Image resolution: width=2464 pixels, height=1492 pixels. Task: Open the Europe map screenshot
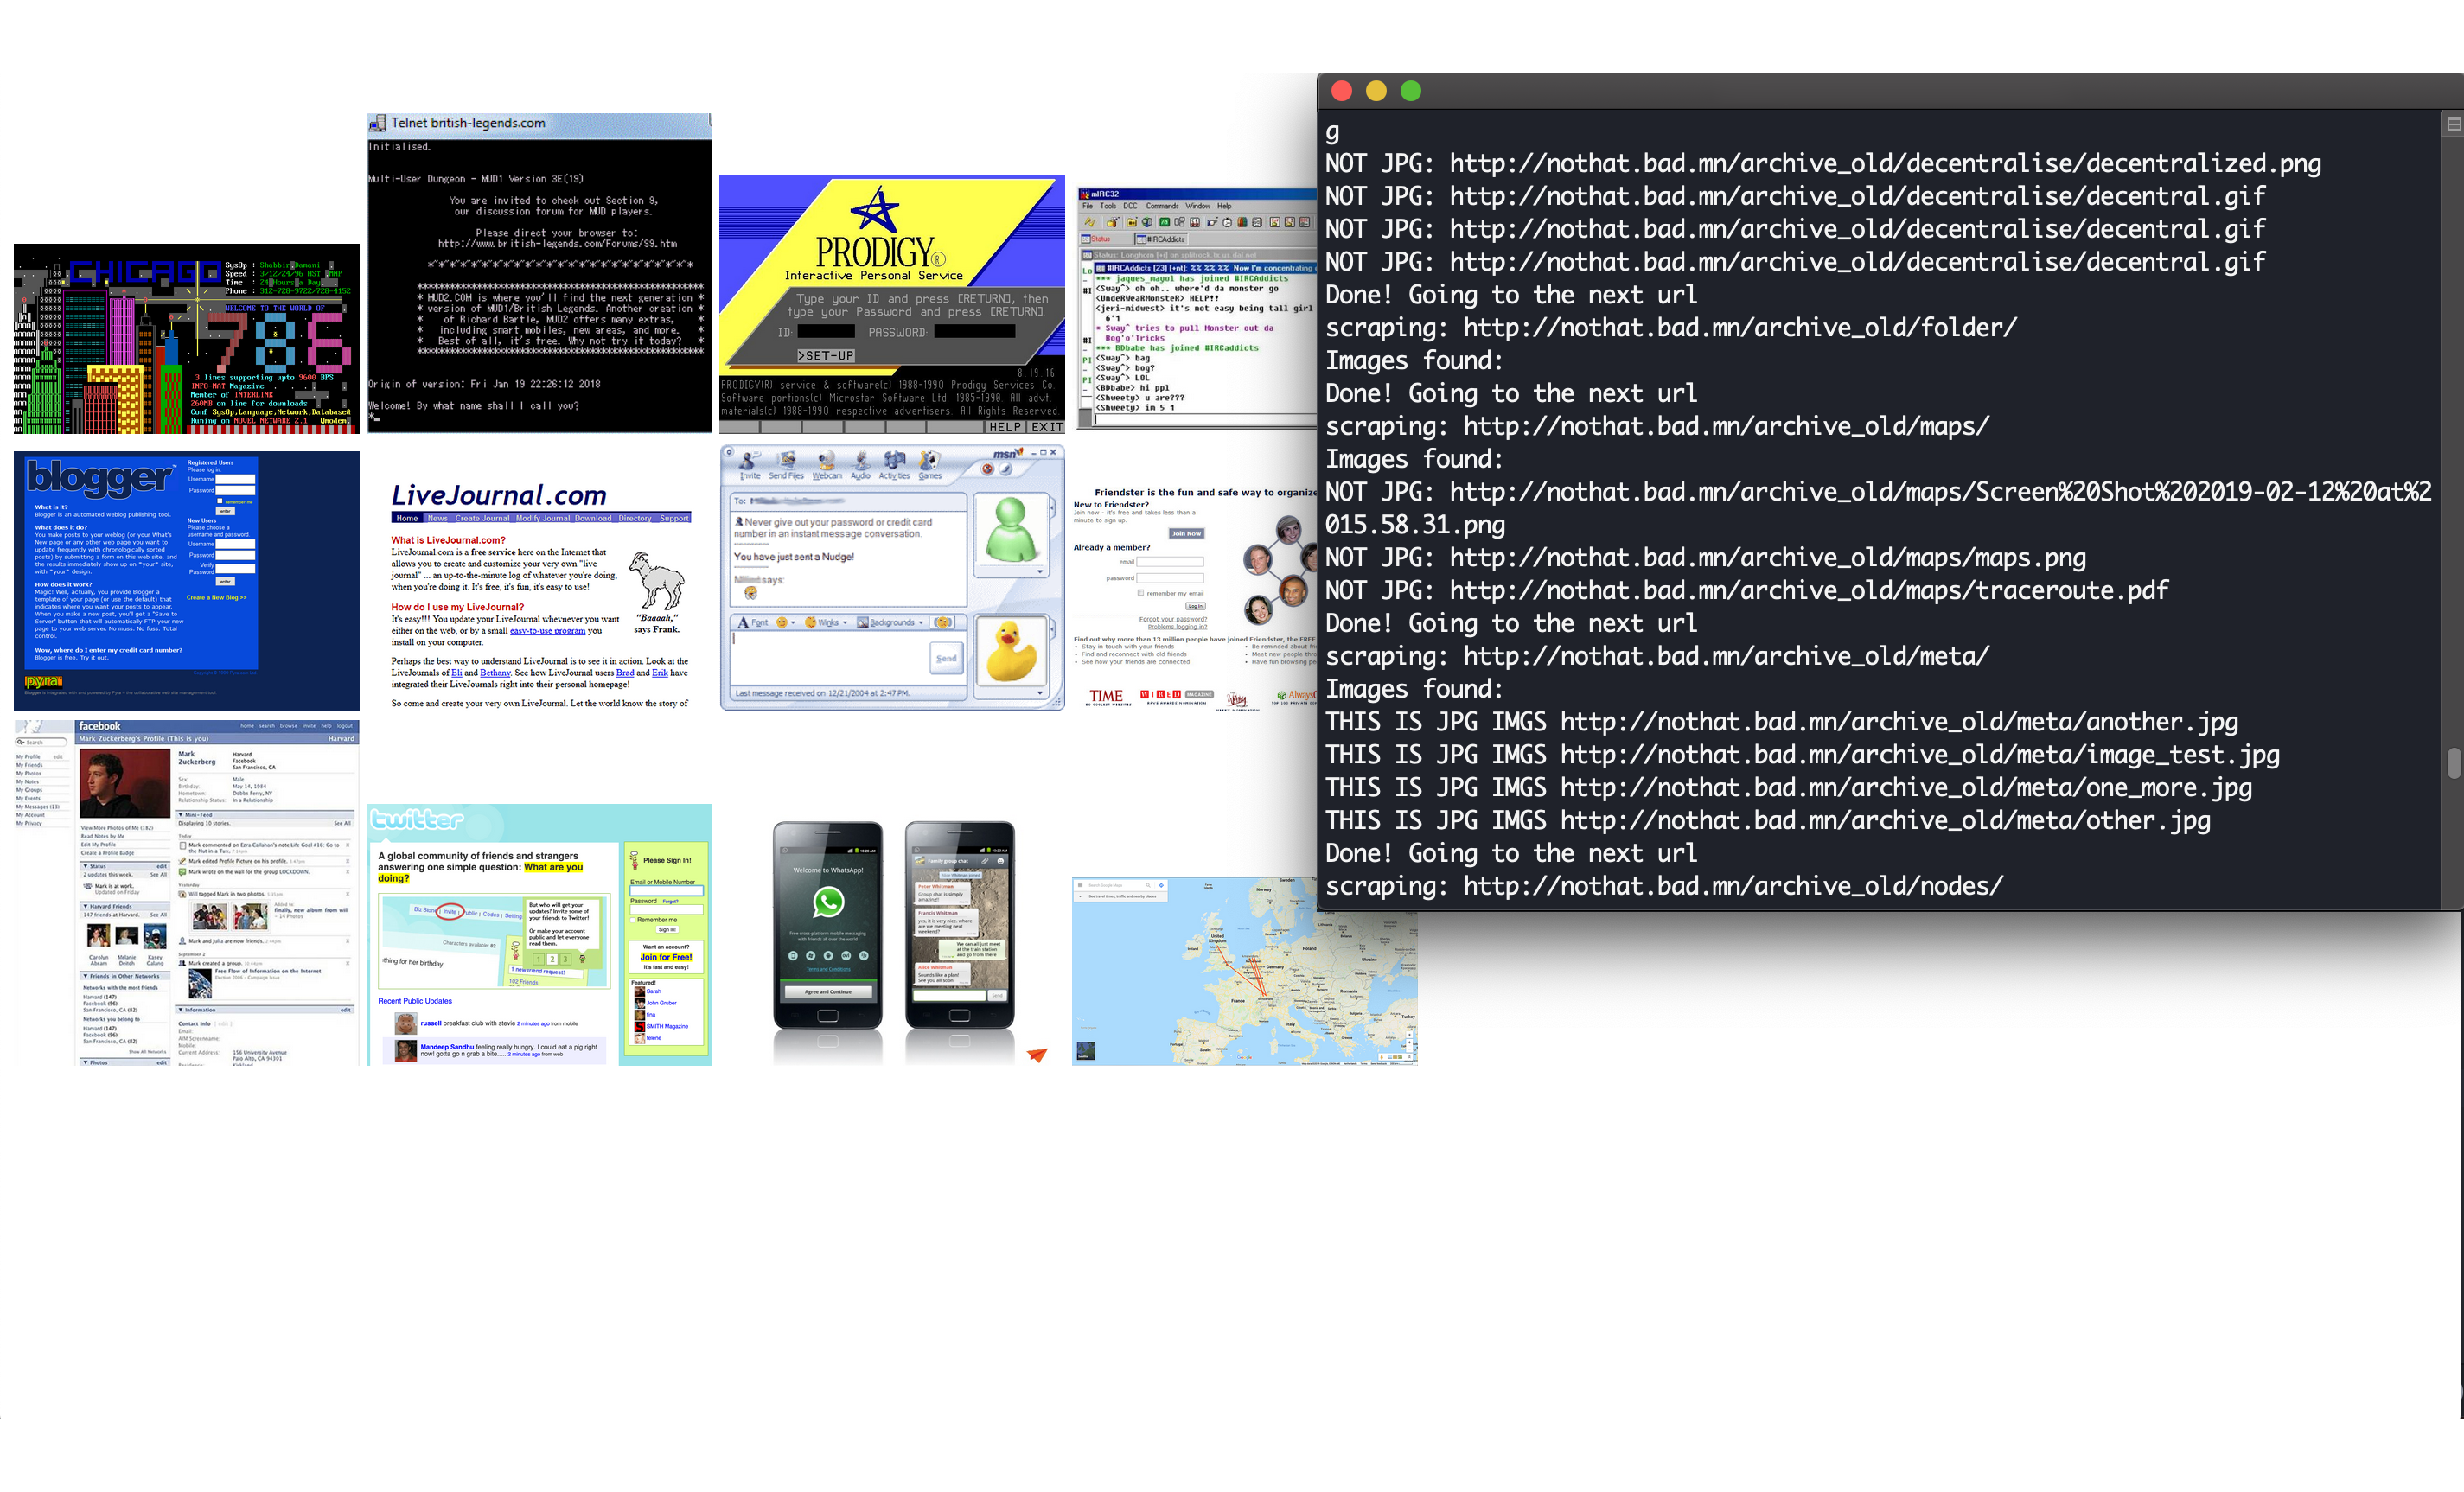[1244, 971]
